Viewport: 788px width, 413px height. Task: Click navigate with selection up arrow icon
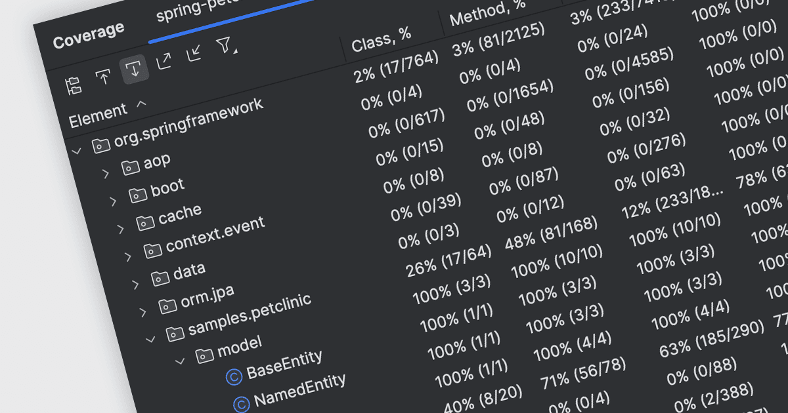point(103,76)
